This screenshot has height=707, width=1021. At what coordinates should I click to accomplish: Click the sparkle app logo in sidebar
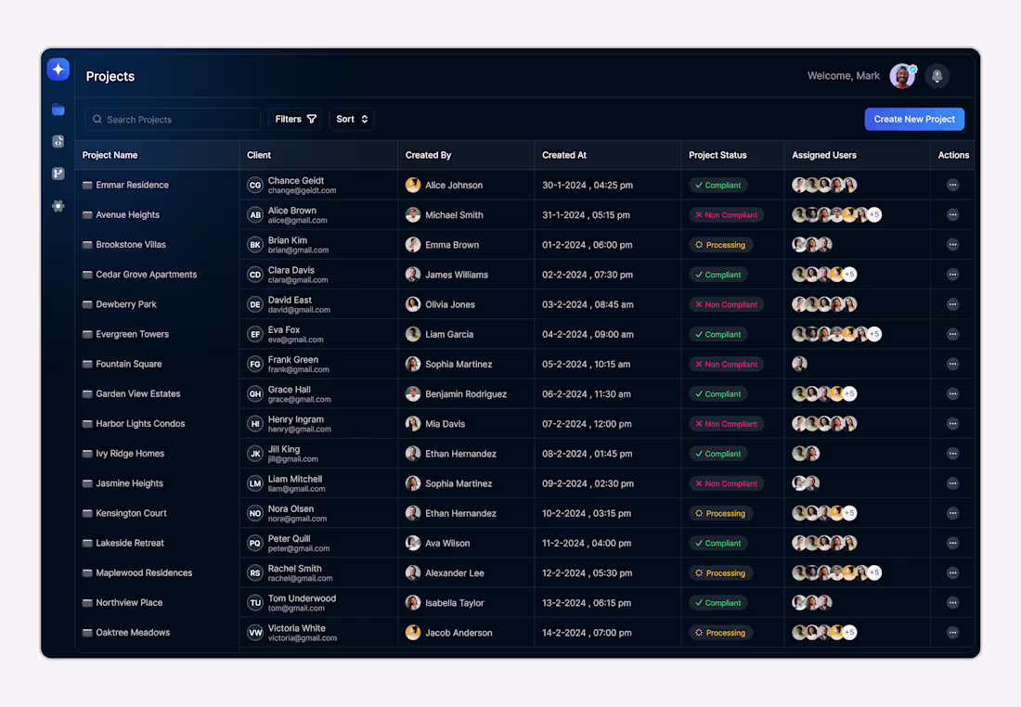[x=58, y=69]
